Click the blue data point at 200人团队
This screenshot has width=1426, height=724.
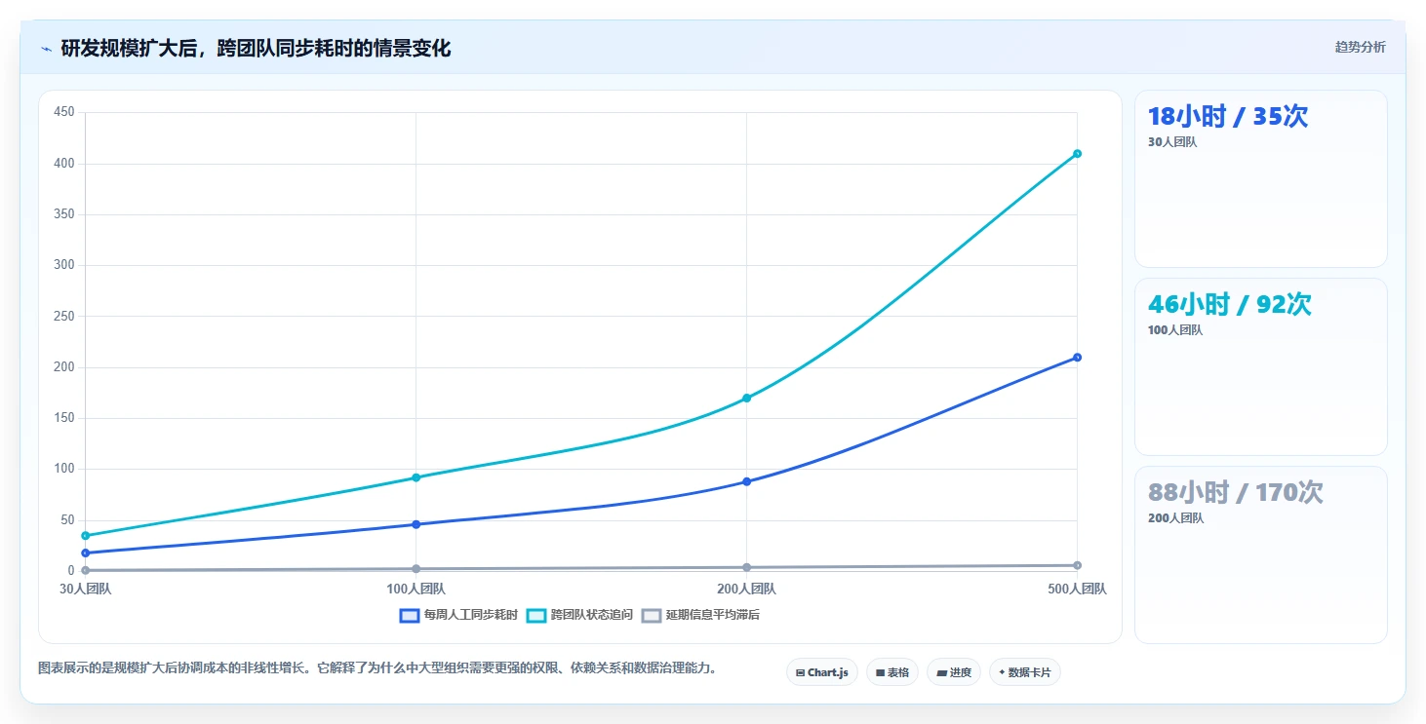coord(746,481)
